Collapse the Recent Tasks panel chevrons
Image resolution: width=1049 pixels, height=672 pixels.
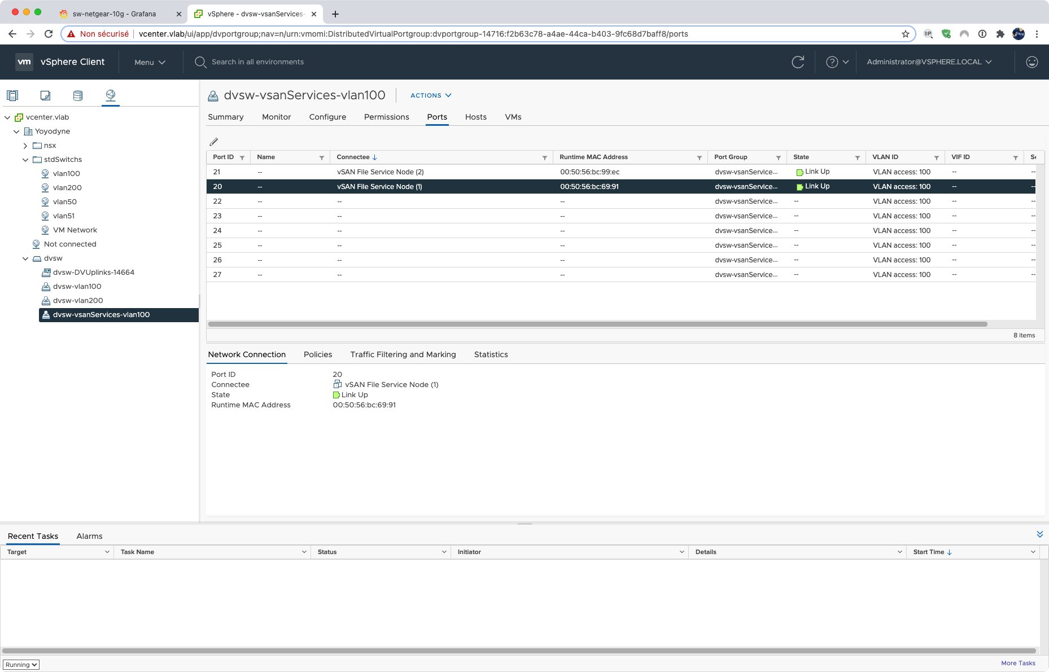click(1039, 534)
